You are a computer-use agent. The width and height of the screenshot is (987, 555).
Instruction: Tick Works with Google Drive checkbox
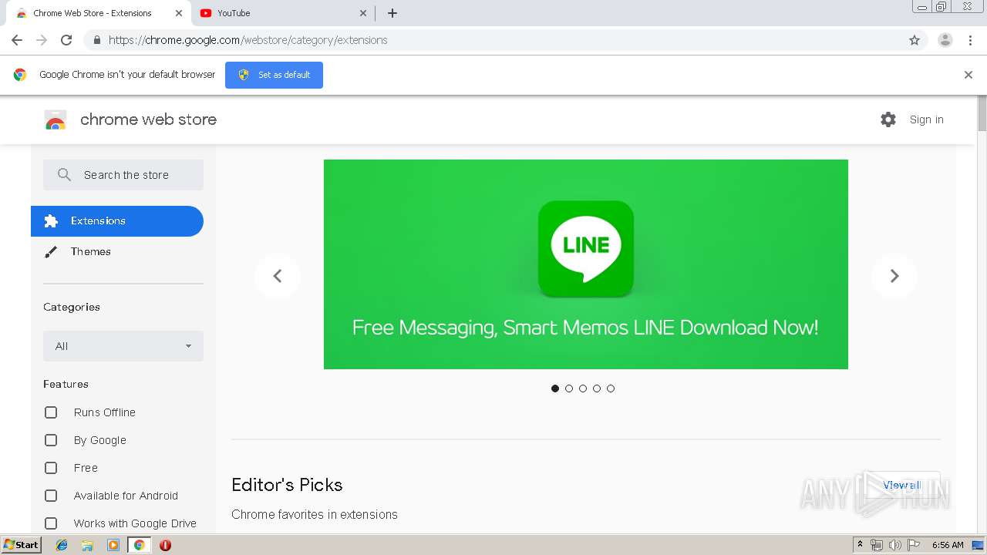coord(51,523)
